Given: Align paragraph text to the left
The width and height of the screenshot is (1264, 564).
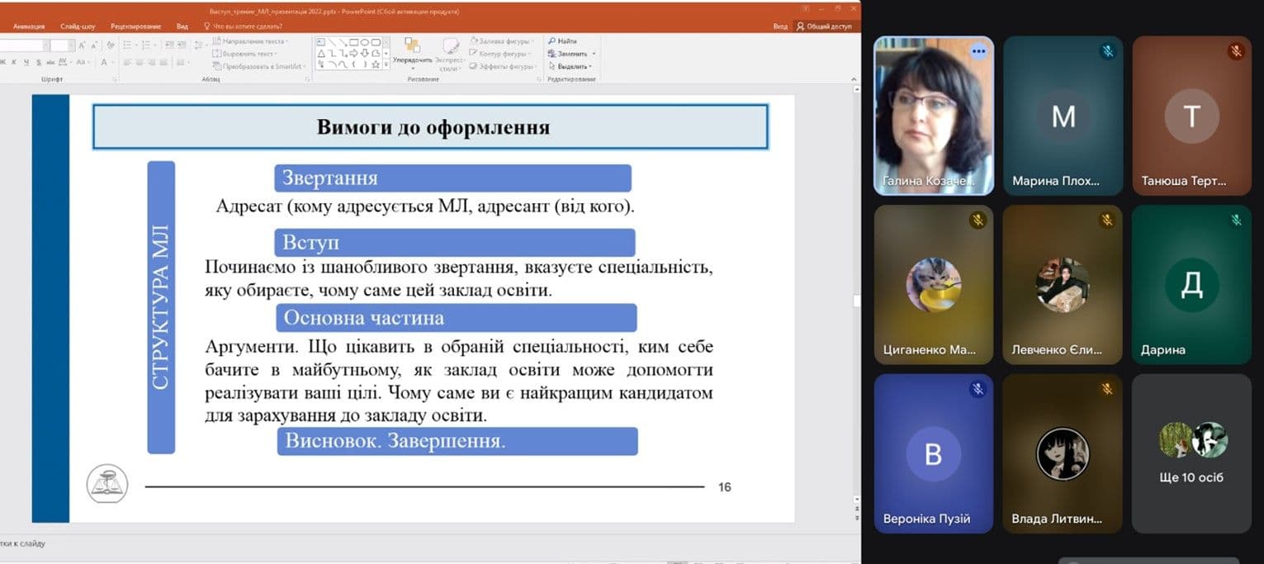Looking at the screenshot, I should 127,62.
